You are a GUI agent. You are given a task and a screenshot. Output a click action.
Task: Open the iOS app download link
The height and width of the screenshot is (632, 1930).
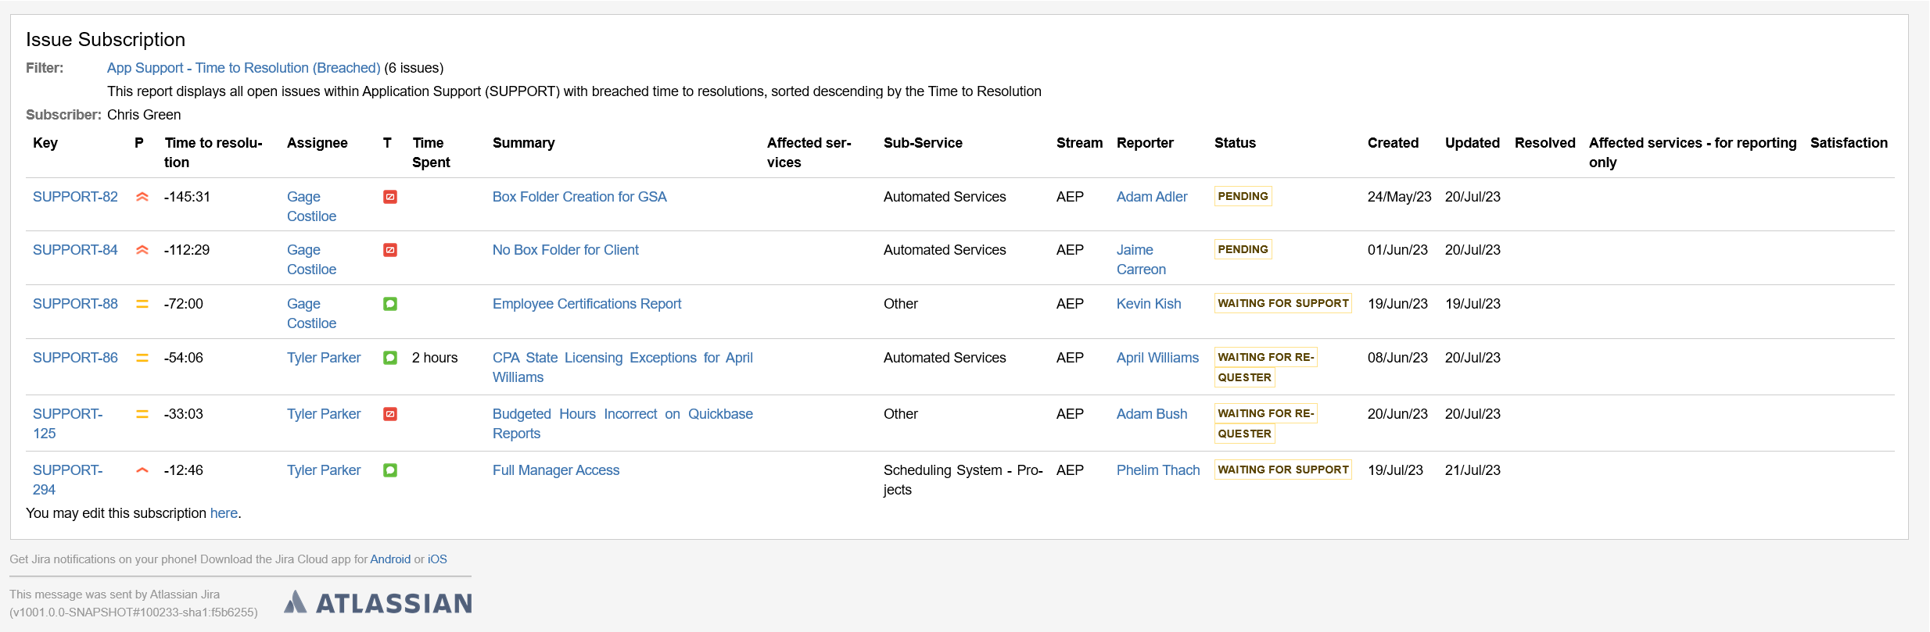(437, 559)
